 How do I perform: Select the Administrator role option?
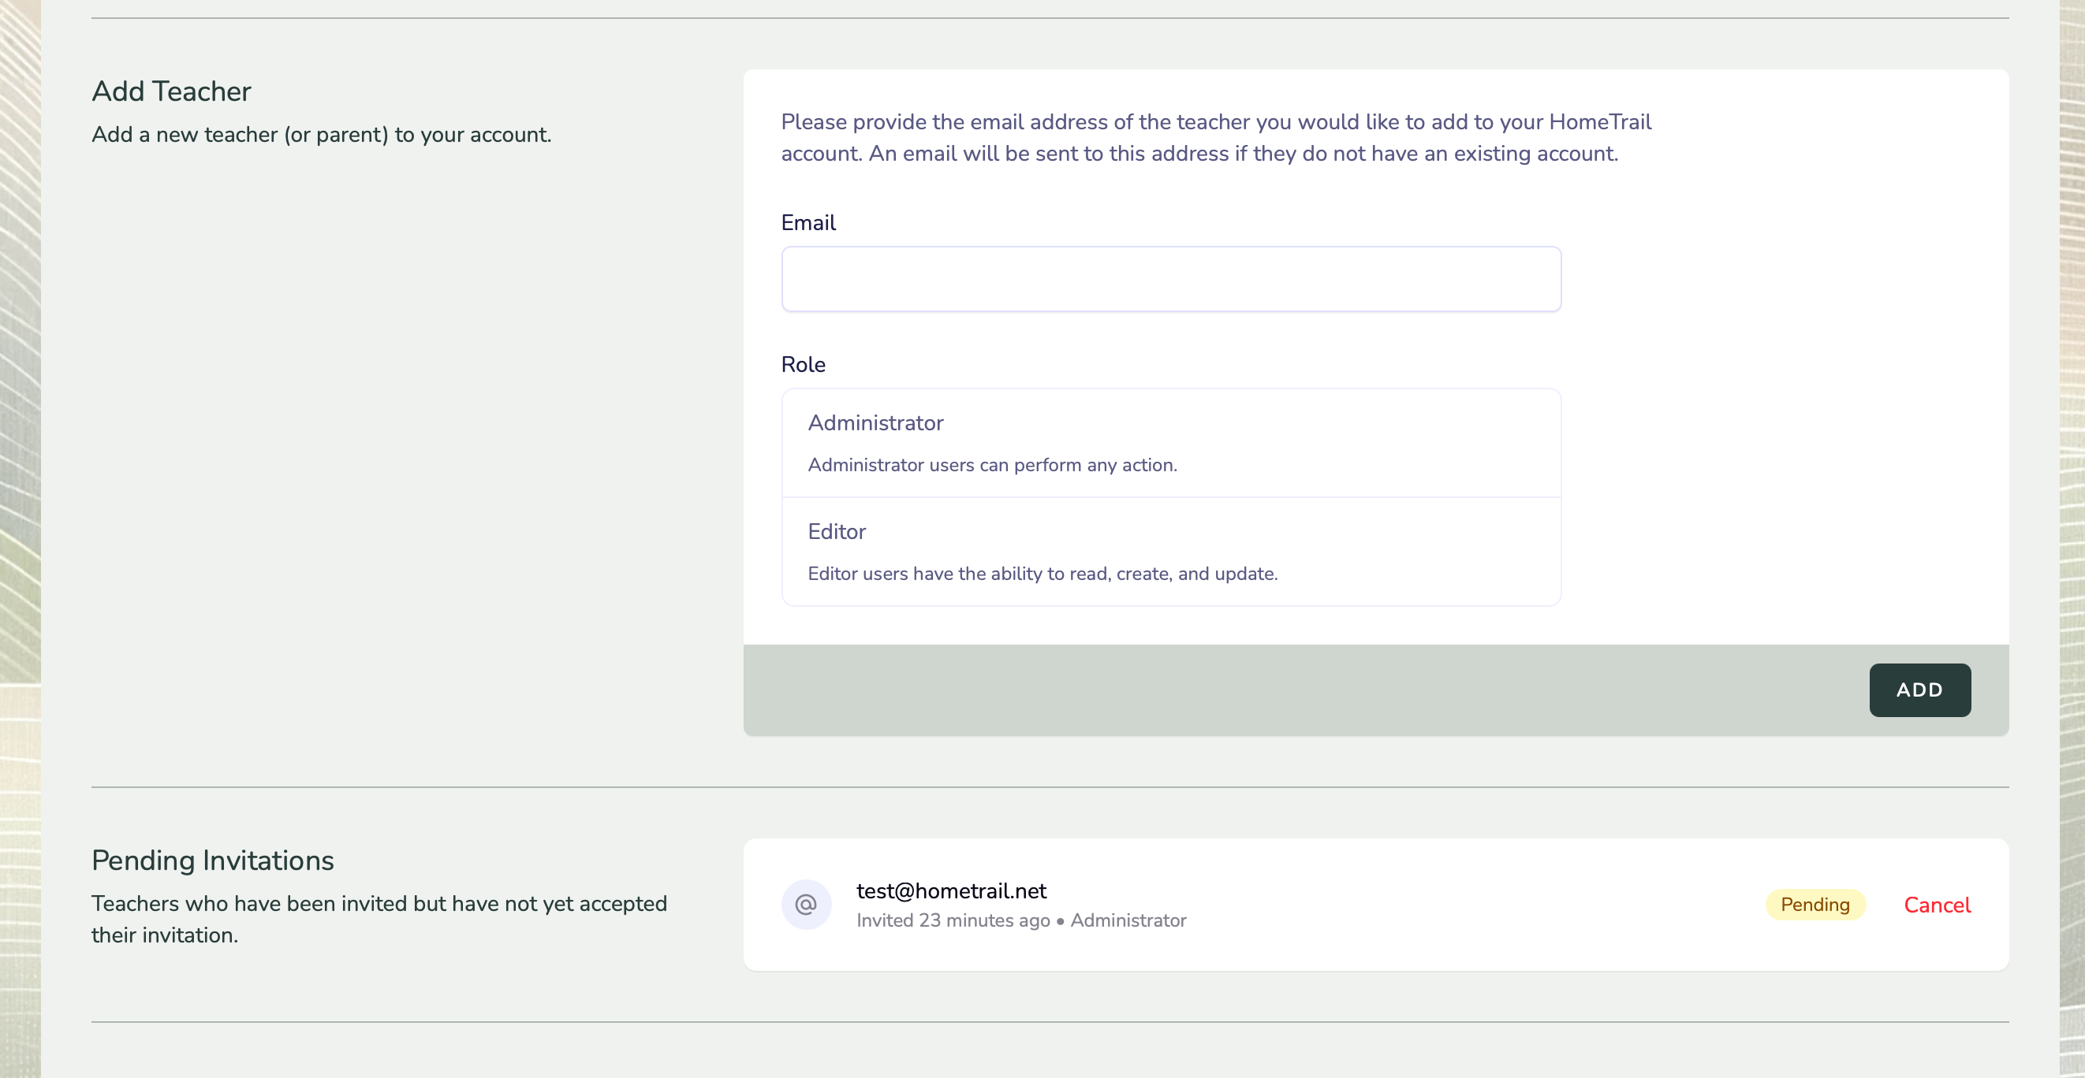tap(1170, 443)
